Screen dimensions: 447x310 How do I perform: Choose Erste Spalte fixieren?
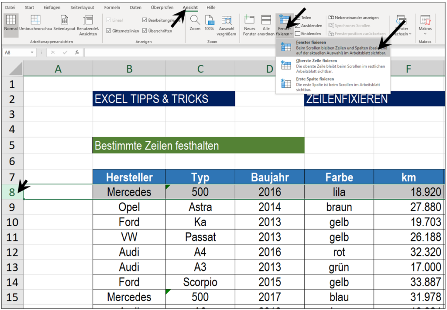(333, 84)
